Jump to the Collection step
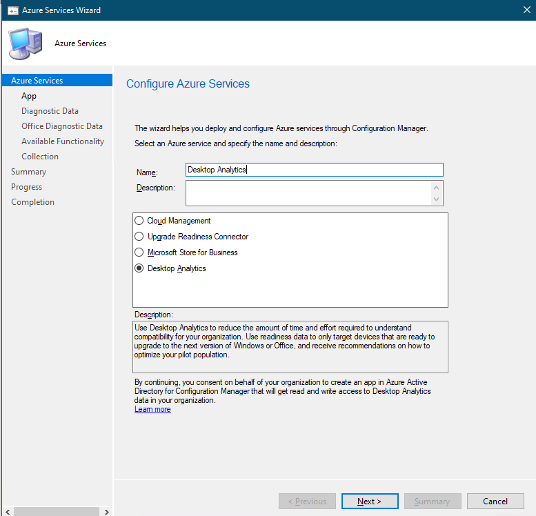Image resolution: width=536 pixels, height=516 pixels. (40, 157)
